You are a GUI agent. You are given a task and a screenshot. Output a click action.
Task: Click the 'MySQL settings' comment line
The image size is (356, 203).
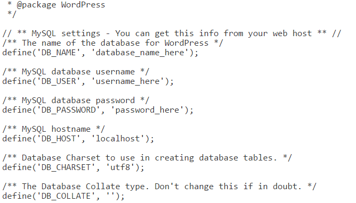(x=172, y=33)
